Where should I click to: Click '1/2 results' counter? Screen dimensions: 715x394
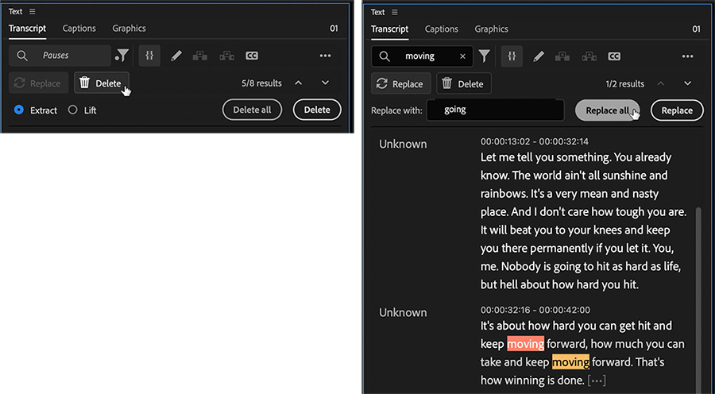tap(624, 84)
